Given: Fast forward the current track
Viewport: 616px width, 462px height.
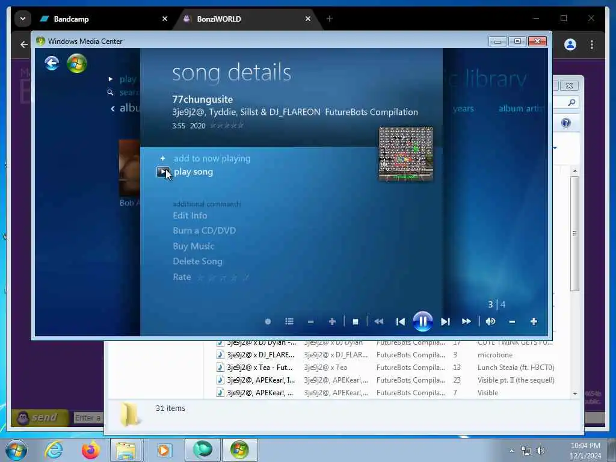Looking at the screenshot, I should pos(466,321).
